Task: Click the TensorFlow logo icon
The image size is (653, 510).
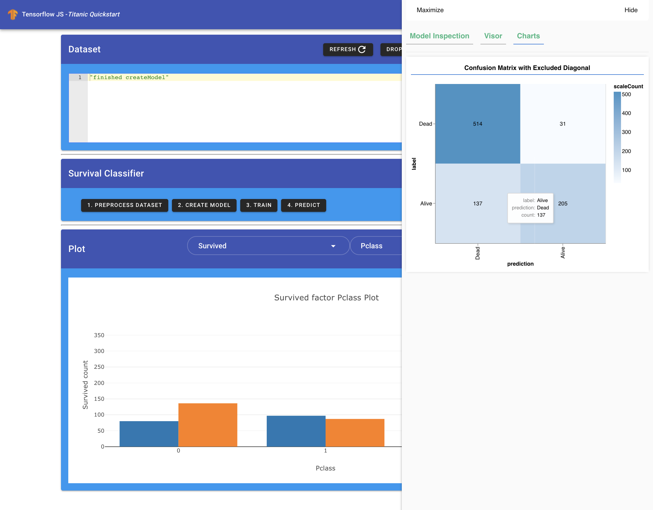Action: 13,14
